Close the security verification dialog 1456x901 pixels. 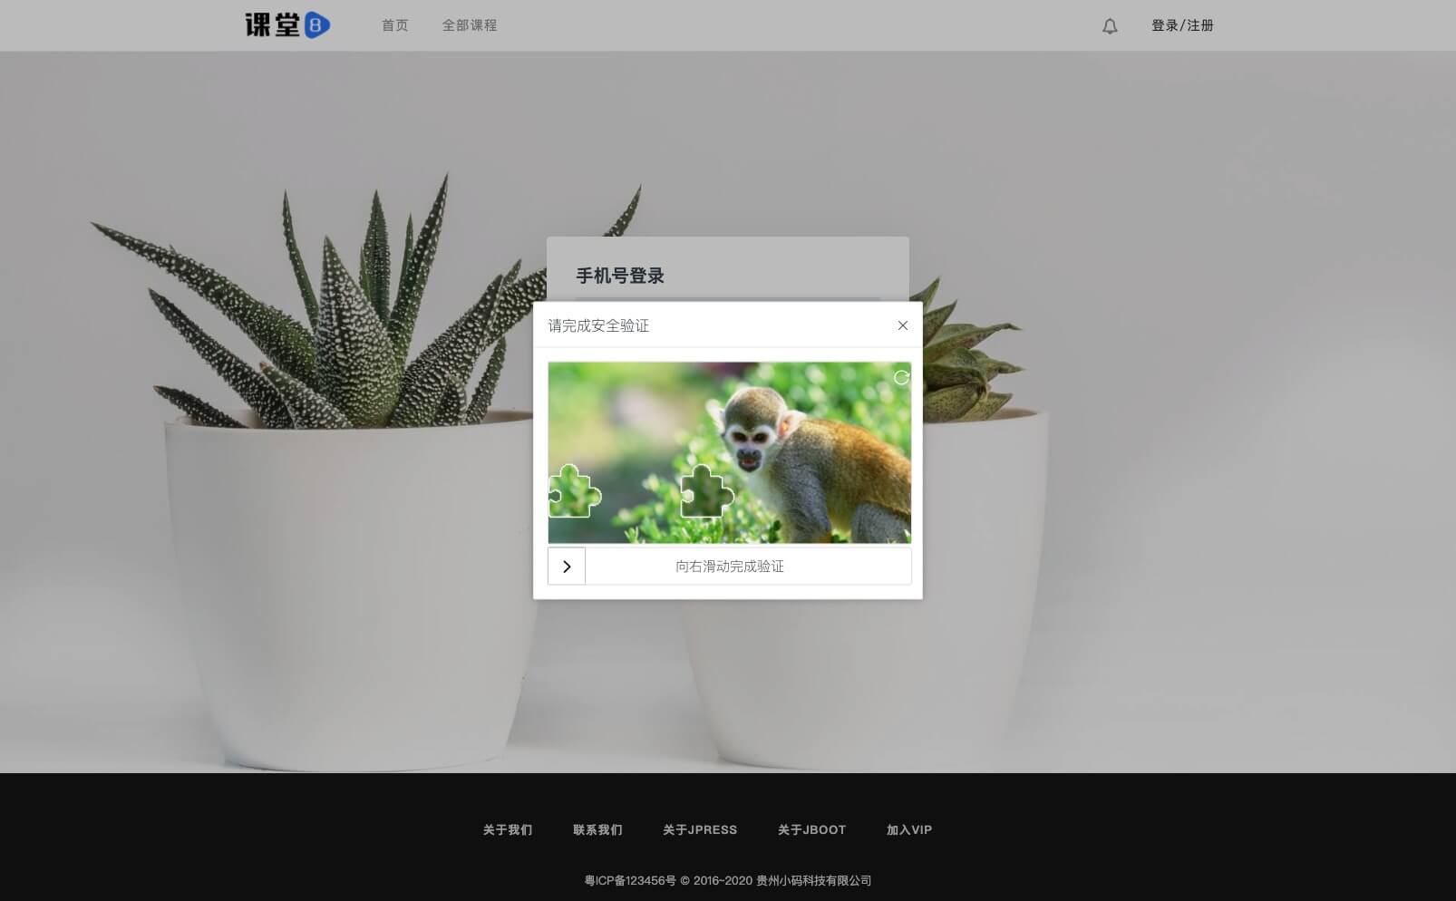click(902, 325)
